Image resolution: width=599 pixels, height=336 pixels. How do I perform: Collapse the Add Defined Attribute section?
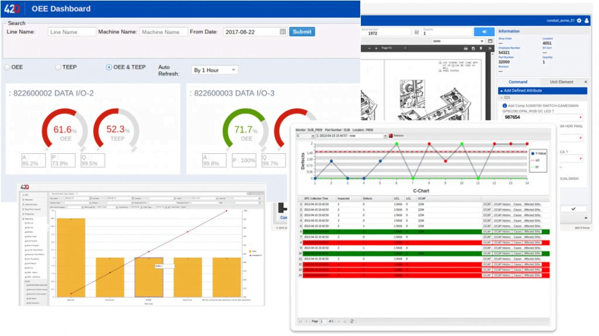coord(501,91)
